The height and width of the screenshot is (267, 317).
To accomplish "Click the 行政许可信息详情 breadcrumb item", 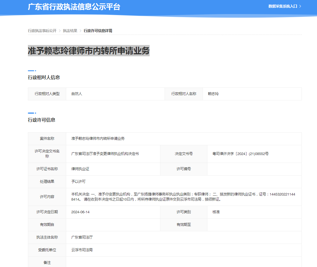I will coord(98,31).
